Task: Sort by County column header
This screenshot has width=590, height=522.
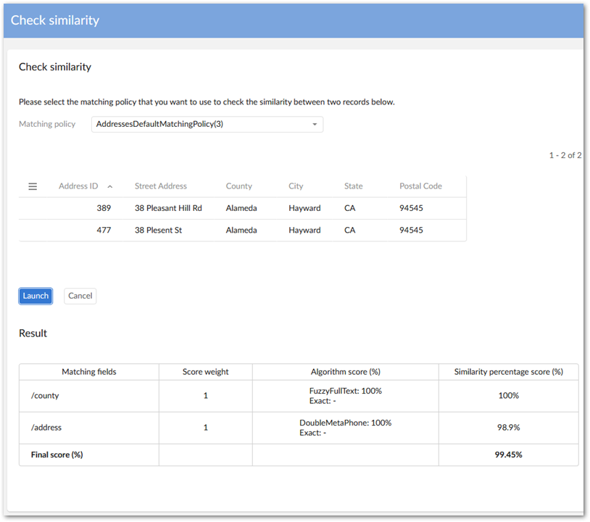Action: point(238,186)
